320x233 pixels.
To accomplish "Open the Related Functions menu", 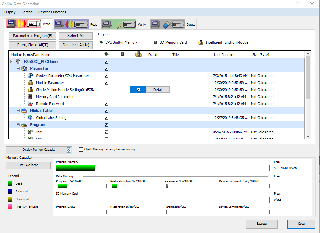I will (x=52, y=12).
